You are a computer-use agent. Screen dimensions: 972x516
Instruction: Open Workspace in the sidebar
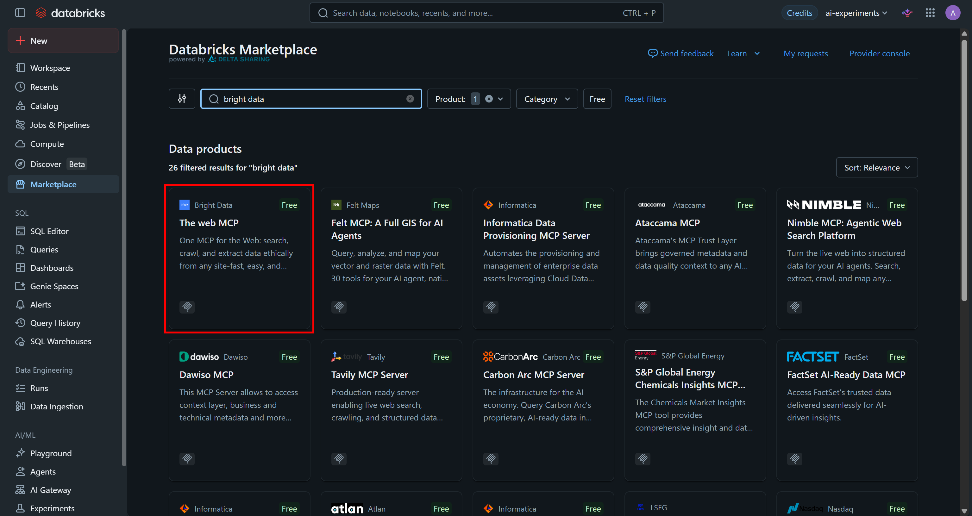63,68
